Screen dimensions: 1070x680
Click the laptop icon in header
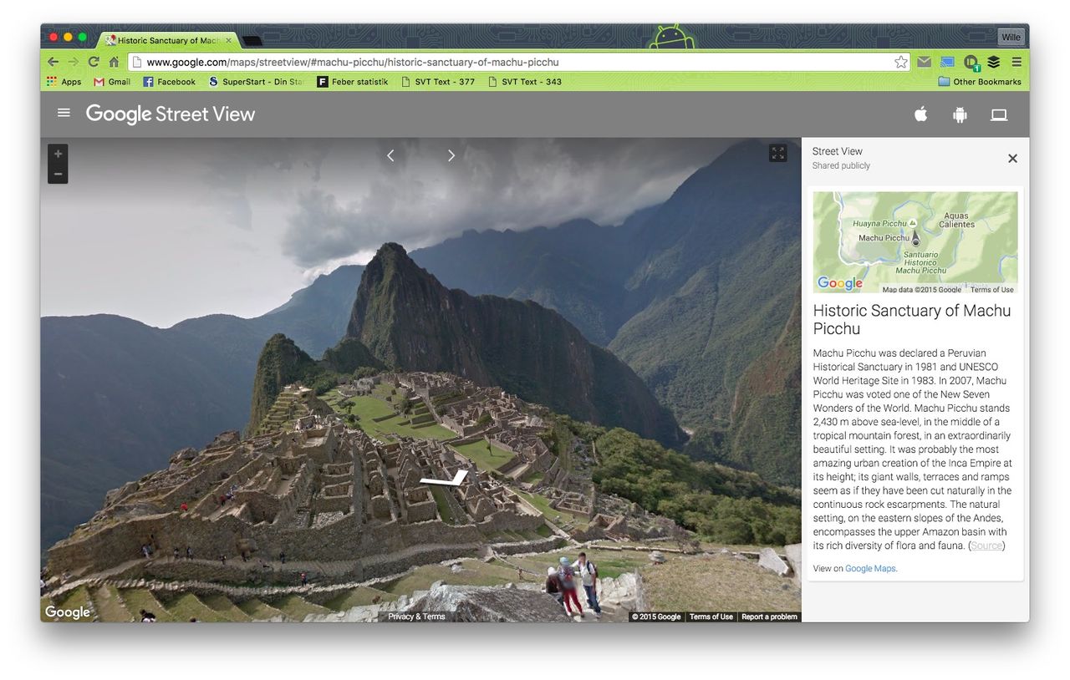tap(999, 114)
